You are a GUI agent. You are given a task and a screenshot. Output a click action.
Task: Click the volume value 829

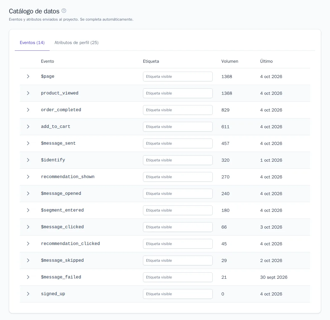click(x=225, y=110)
